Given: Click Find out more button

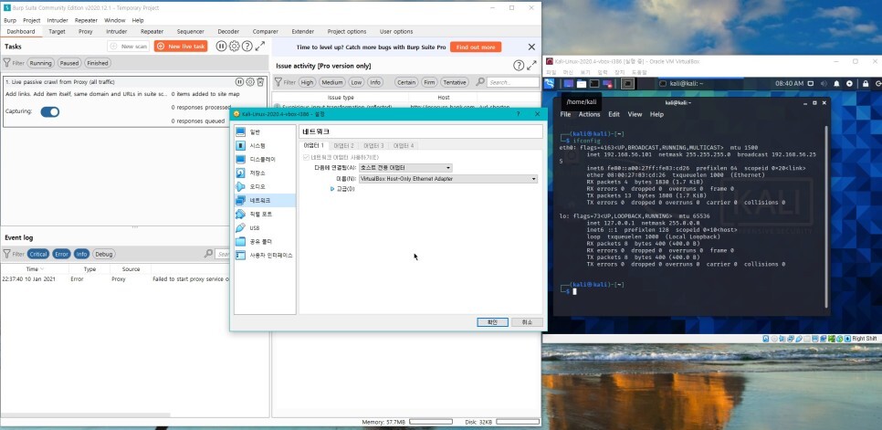Looking at the screenshot, I should point(476,47).
